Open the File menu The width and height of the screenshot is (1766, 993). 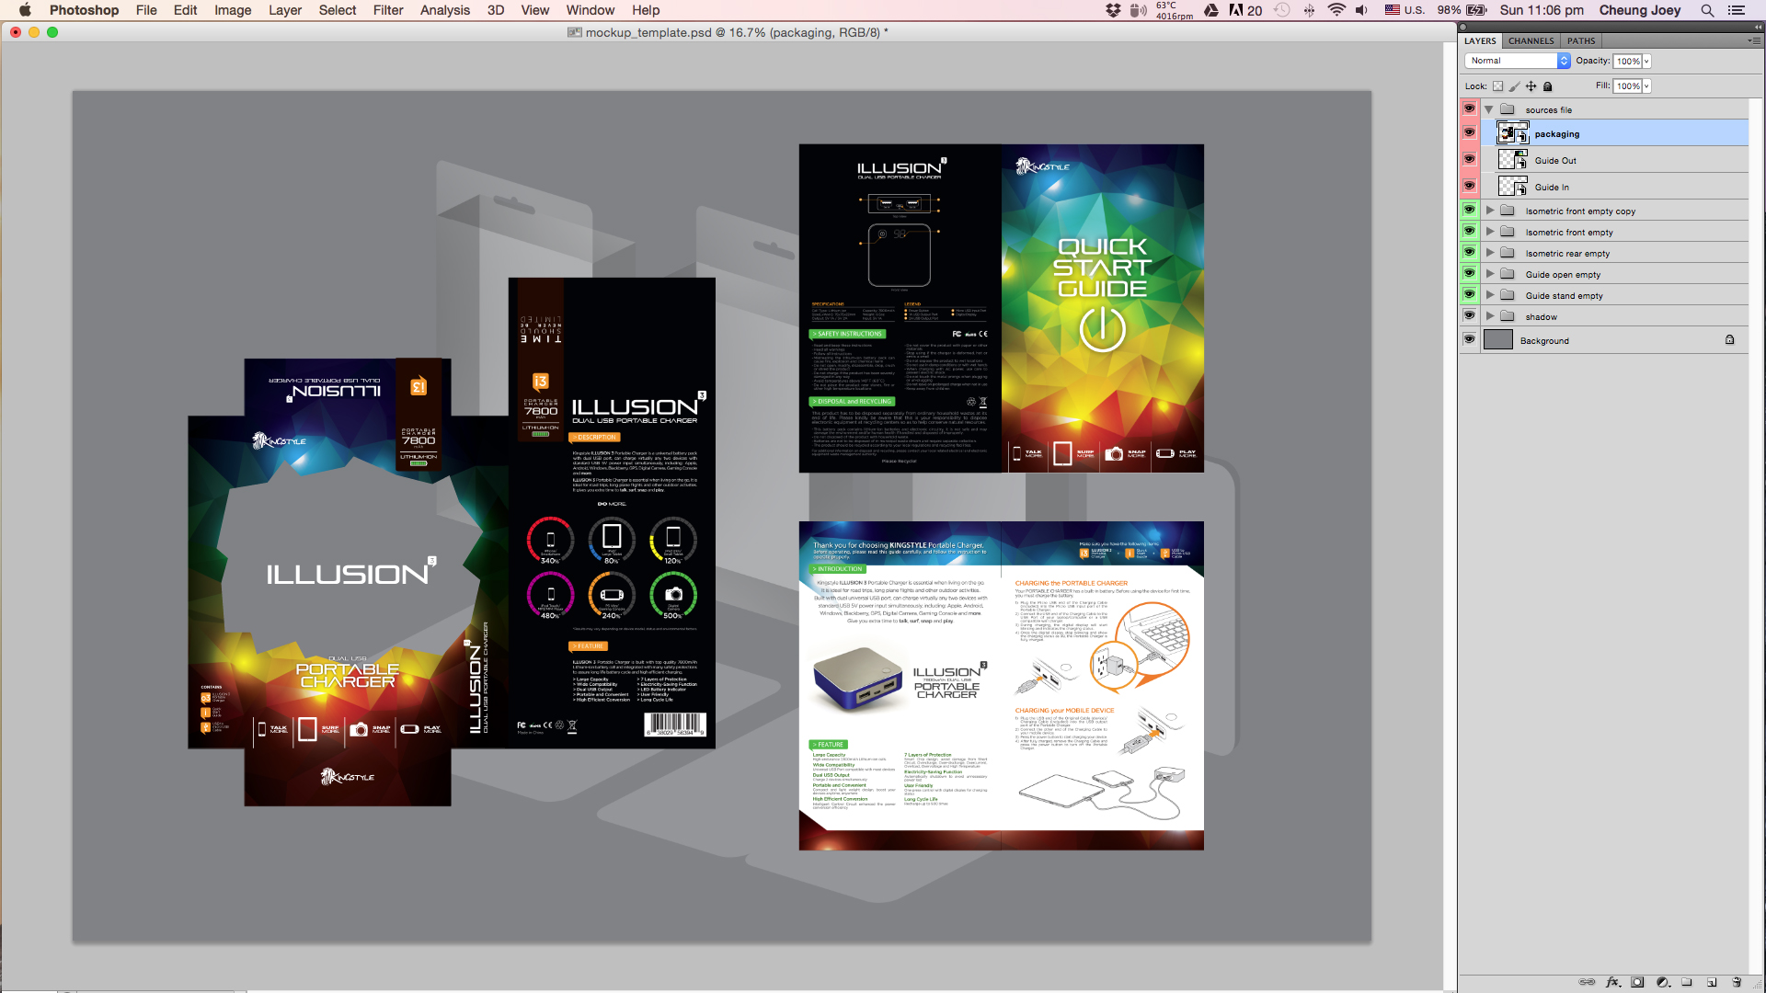pyautogui.click(x=146, y=10)
